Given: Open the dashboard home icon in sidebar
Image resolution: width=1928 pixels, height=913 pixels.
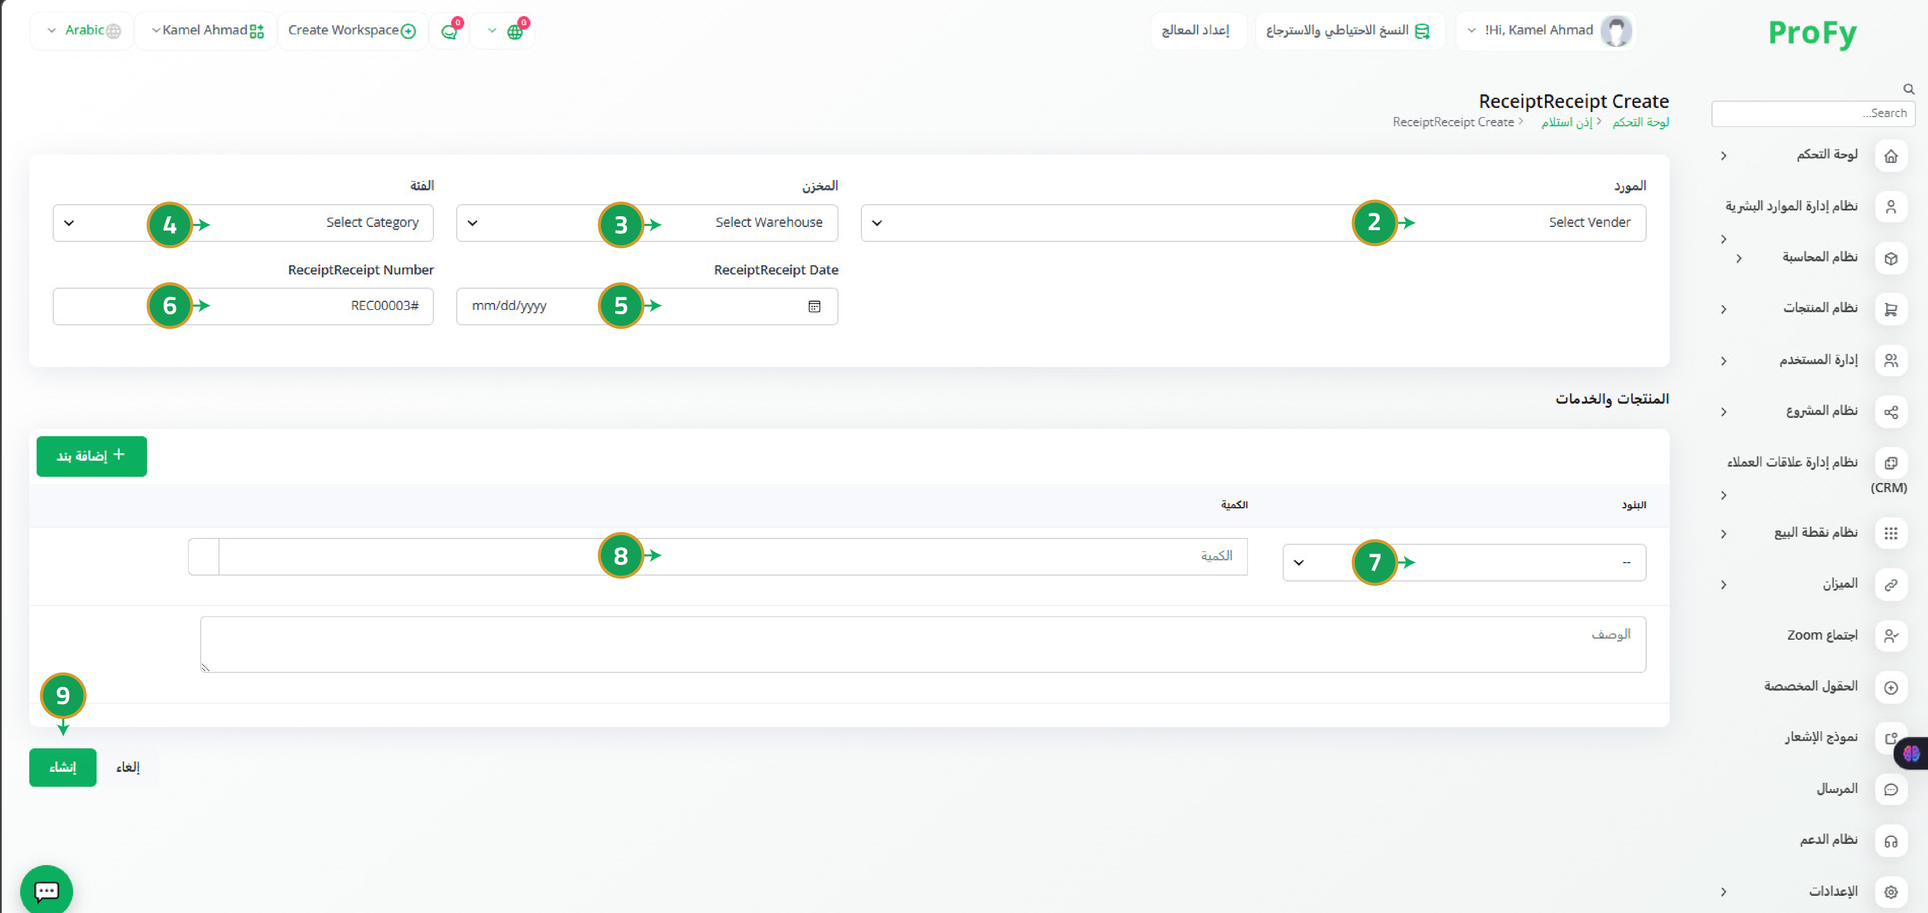Looking at the screenshot, I should (1891, 156).
